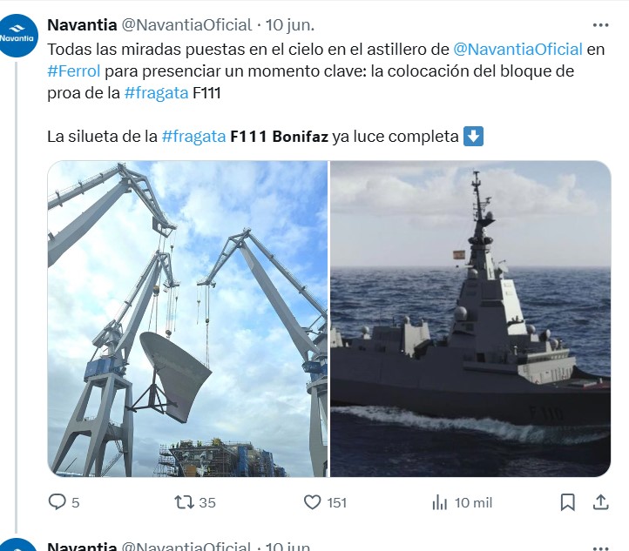Open more options on the second tweet
The width and height of the screenshot is (629, 551).
pos(600,548)
